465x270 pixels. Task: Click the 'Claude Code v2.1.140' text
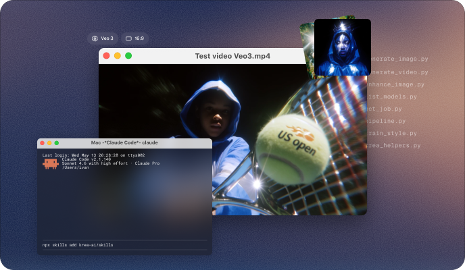[87, 159]
